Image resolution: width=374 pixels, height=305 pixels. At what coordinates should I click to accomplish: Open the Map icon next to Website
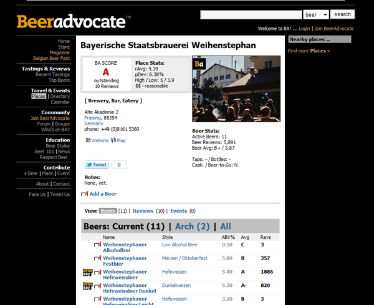113,140
